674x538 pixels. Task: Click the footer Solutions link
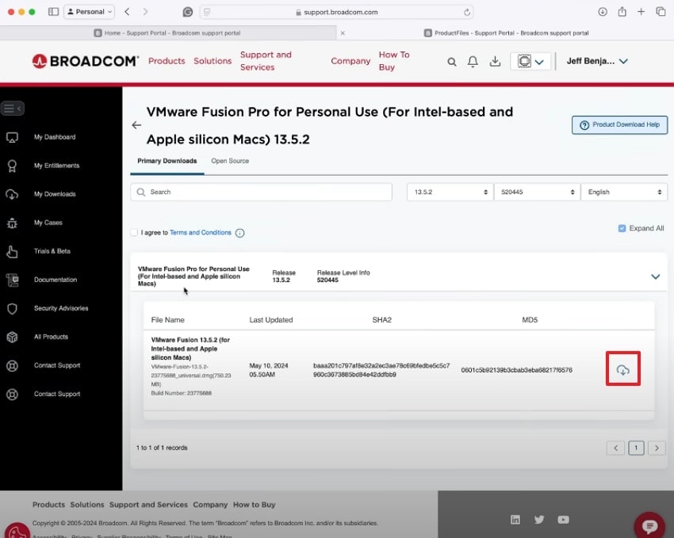[87, 505]
